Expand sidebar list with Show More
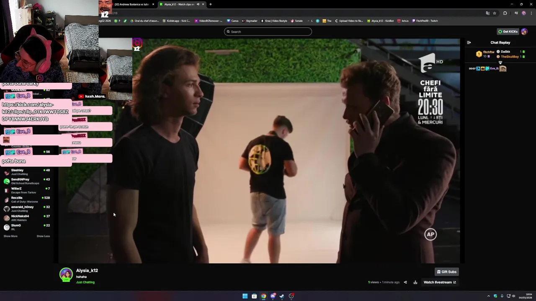The image size is (536, 301). point(10,236)
